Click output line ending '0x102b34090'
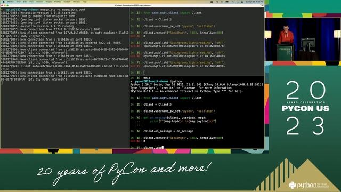The image size is (341, 192). point(177,66)
